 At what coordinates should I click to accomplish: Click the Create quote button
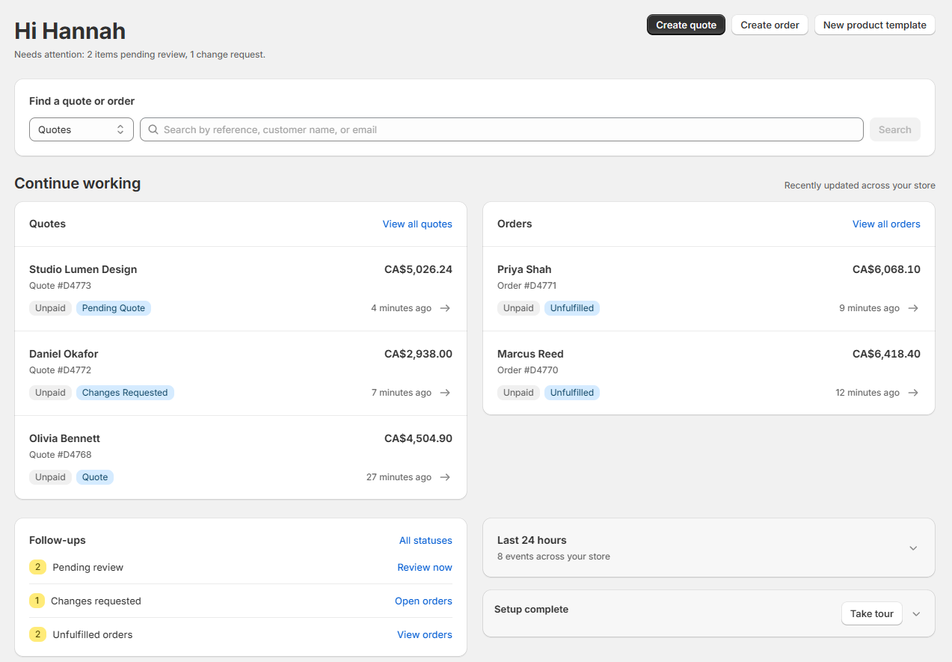(x=686, y=25)
